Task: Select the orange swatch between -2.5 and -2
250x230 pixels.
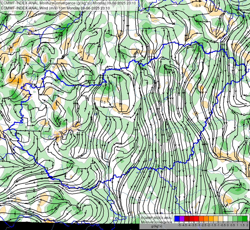Action: [x=206, y=218]
